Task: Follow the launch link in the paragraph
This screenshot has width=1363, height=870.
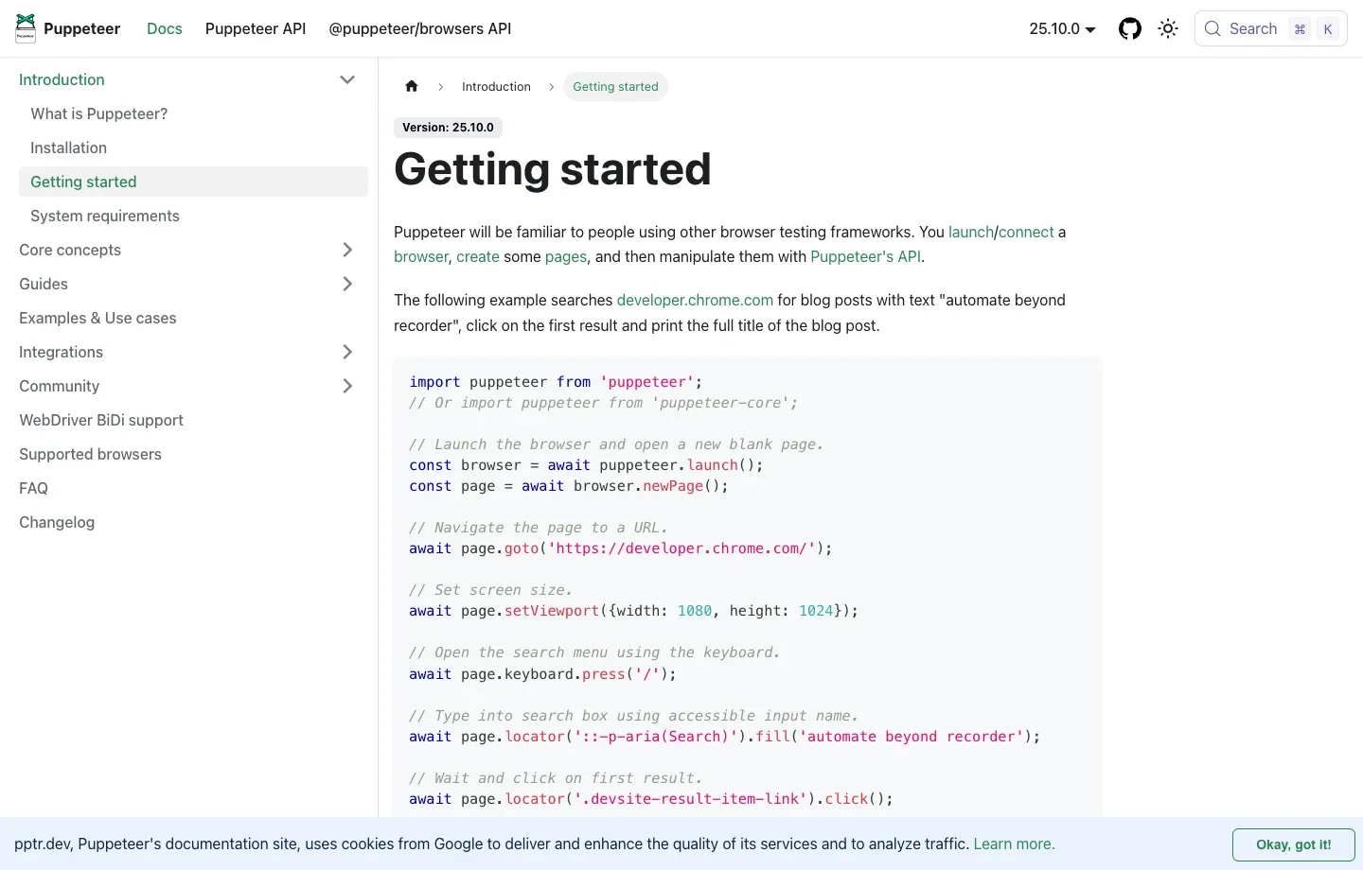Action: pos(971,232)
